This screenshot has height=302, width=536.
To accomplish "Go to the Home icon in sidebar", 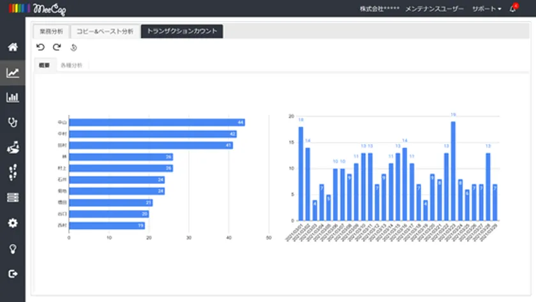I will click(12, 47).
